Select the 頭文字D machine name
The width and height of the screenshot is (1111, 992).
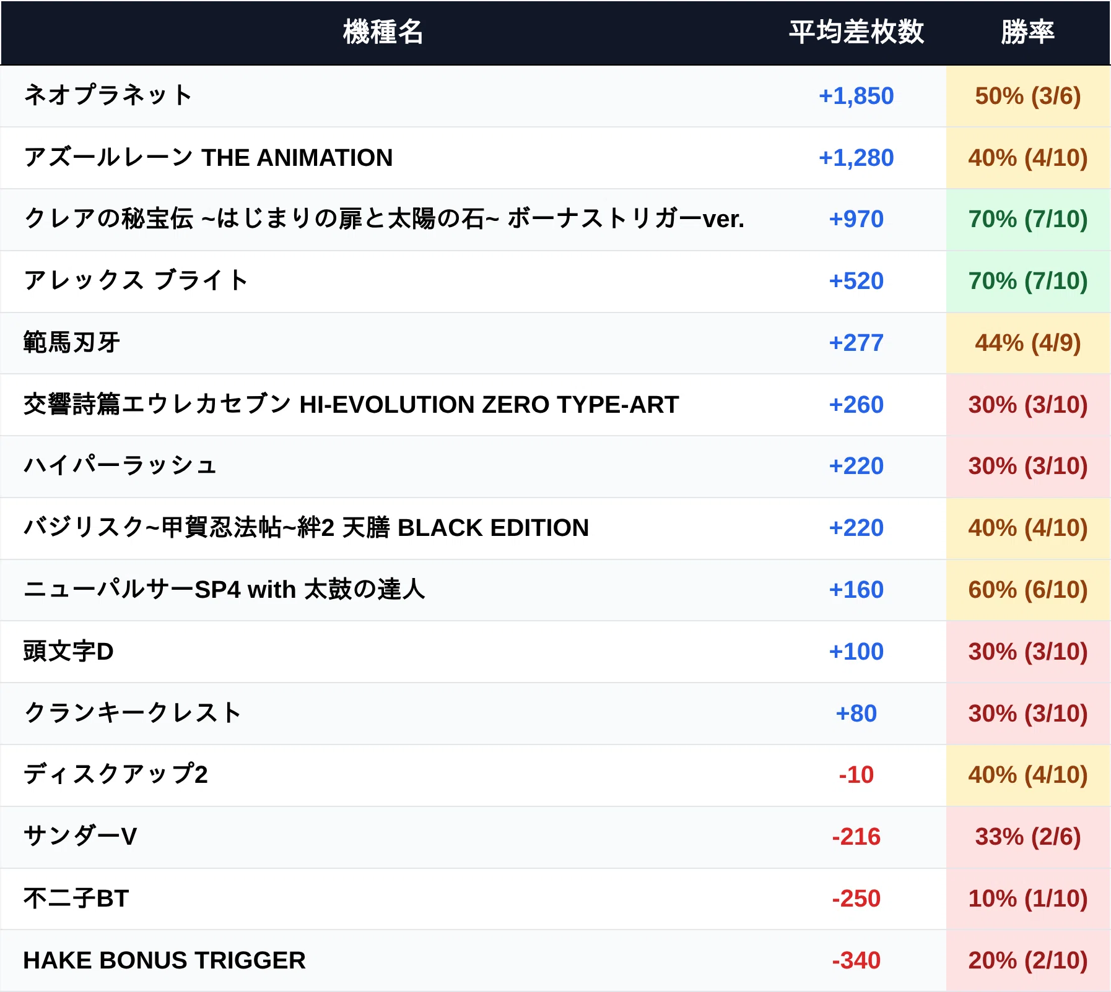(68, 652)
